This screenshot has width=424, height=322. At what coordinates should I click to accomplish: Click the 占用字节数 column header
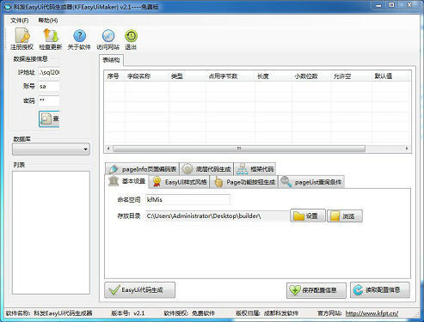[230, 76]
